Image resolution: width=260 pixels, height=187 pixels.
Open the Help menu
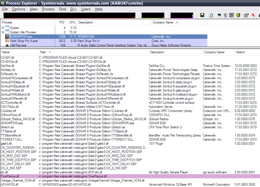click(x=99, y=9)
